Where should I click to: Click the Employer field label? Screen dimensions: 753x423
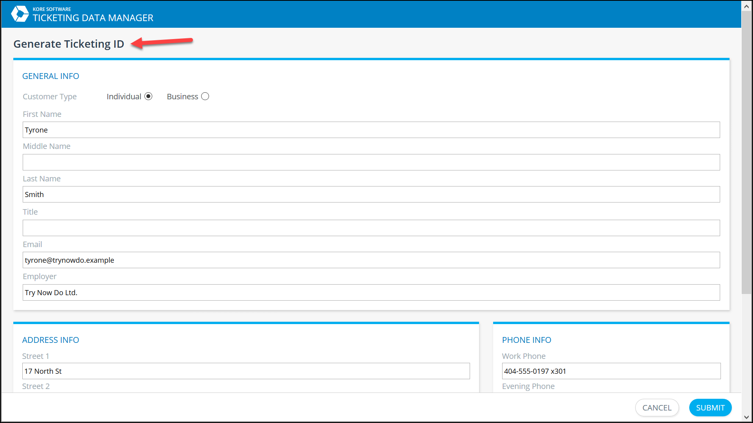coord(40,276)
